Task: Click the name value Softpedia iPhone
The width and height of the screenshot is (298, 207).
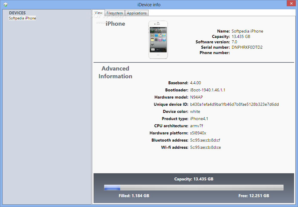Action: click(x=247, y=31)
